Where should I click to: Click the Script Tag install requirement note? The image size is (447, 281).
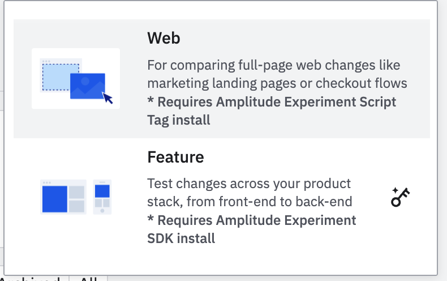272,111
